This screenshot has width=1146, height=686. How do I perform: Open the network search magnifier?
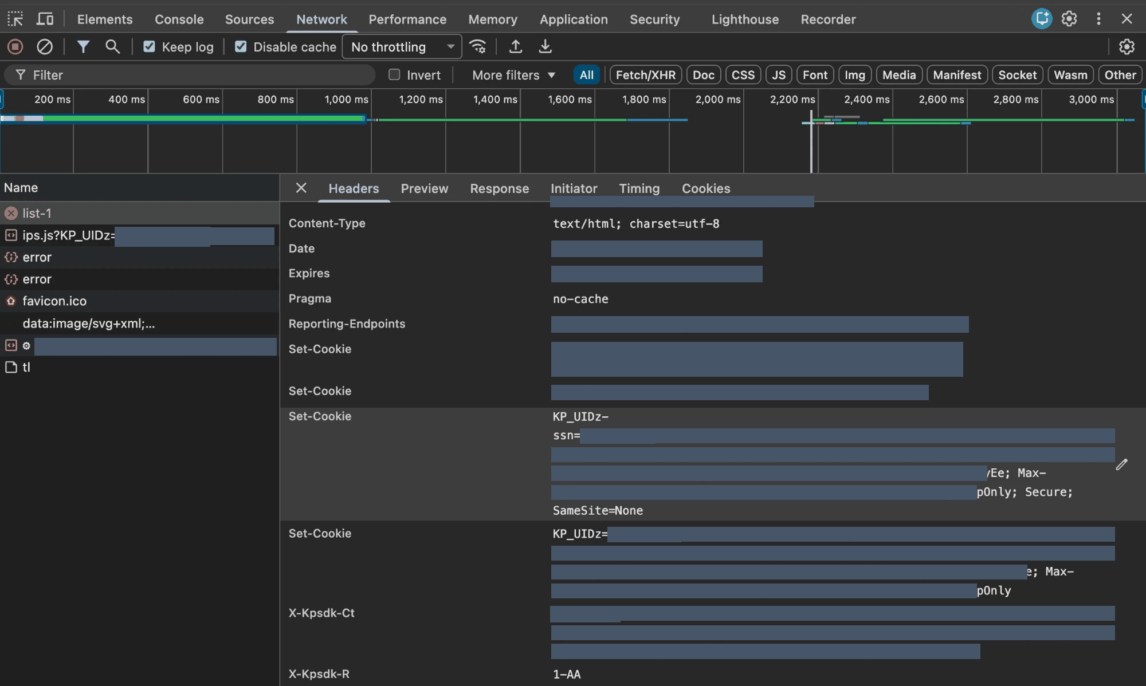click(113, 46)
